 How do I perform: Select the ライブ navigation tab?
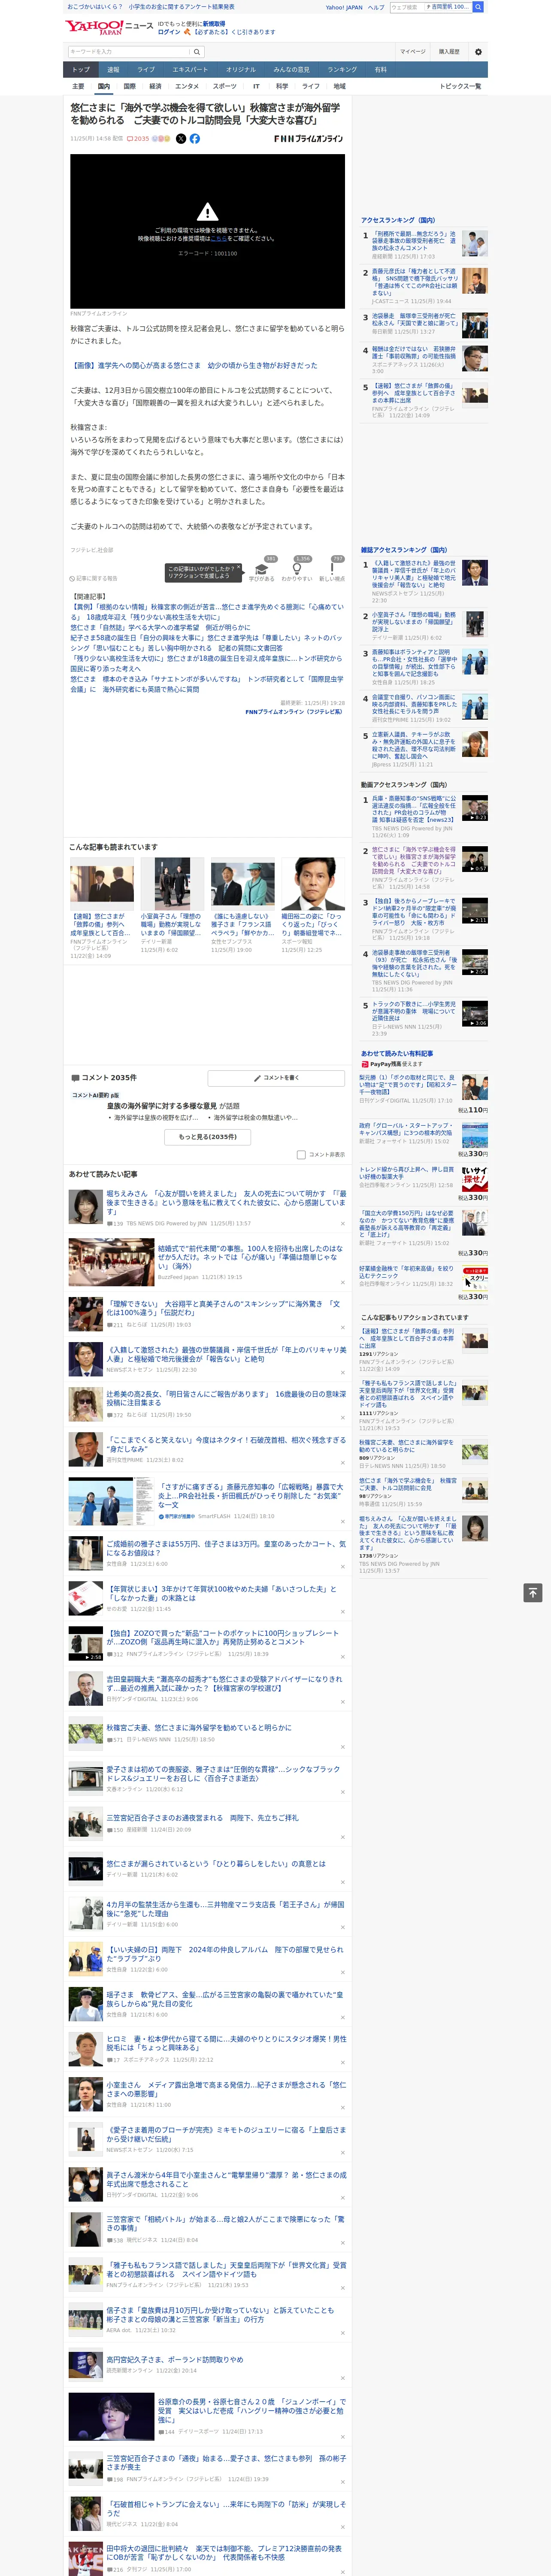pos(146,69)
